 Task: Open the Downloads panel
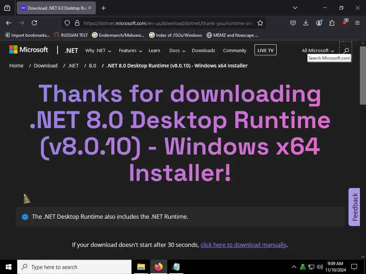coord(306,23)
